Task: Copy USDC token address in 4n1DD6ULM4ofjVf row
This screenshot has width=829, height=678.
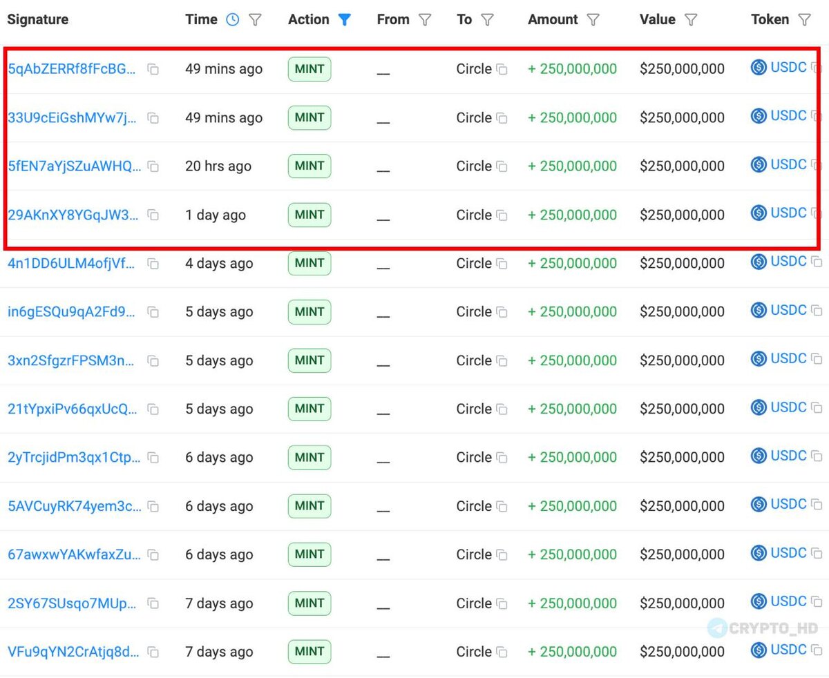Action: pyautogui.click(x=817, y=262)
